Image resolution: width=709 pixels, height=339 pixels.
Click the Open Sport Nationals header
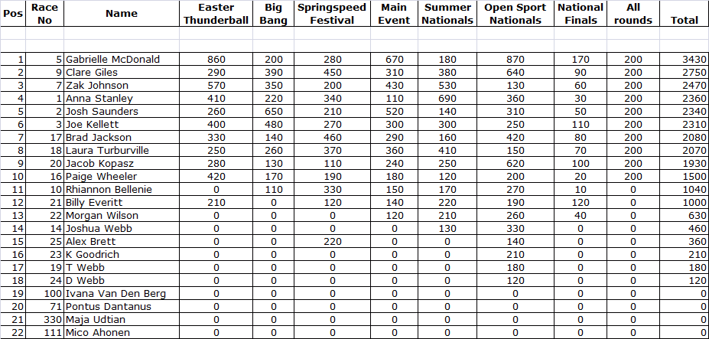(x=515, y=14)
